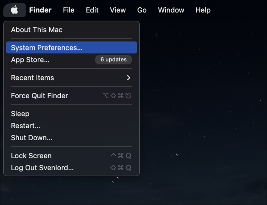Choose Force Quit Finder

40,96
